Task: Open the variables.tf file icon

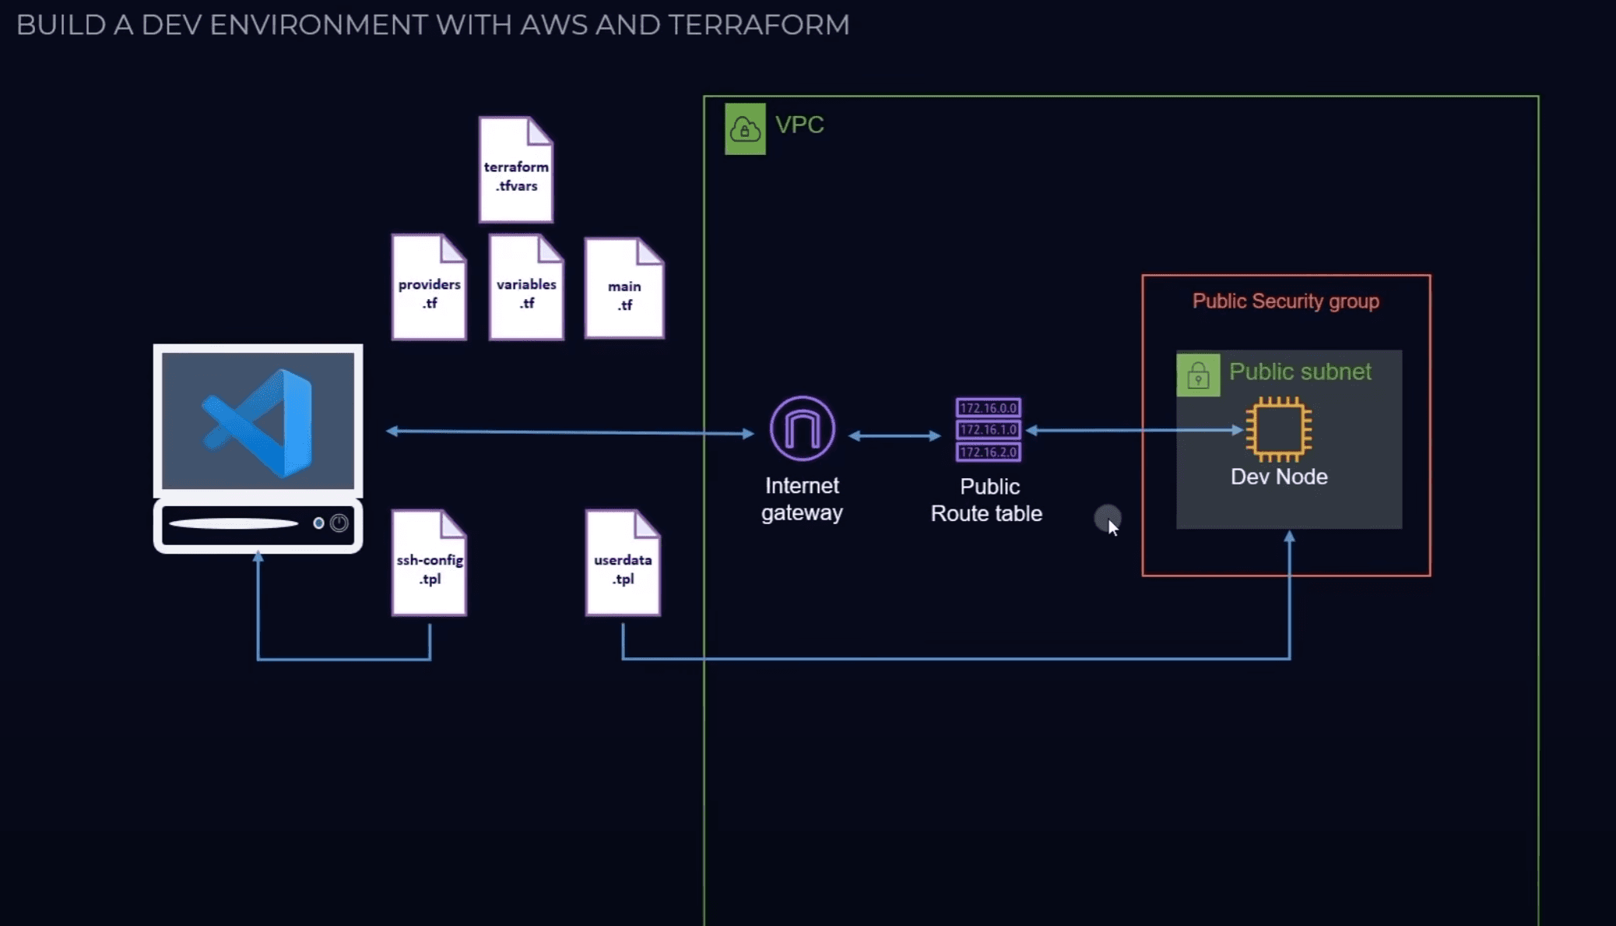Action: 526,287
